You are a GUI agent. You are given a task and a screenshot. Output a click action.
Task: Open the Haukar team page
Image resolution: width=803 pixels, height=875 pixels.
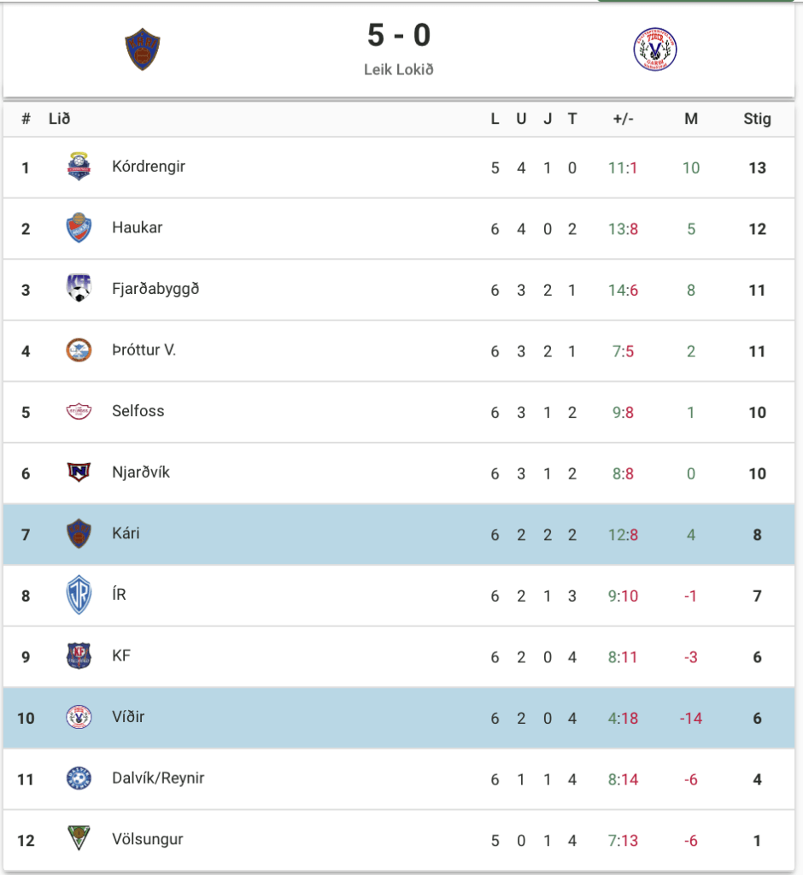[x=138, y=227]
